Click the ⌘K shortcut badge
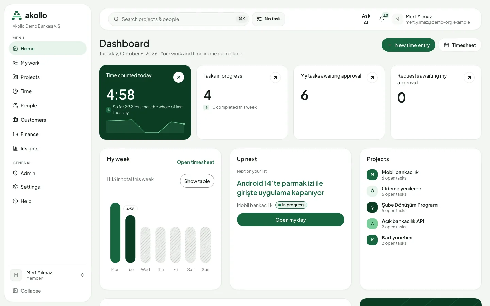Image resolution: width=490 pixels, height=306 pixels. [x=242, y=19]
